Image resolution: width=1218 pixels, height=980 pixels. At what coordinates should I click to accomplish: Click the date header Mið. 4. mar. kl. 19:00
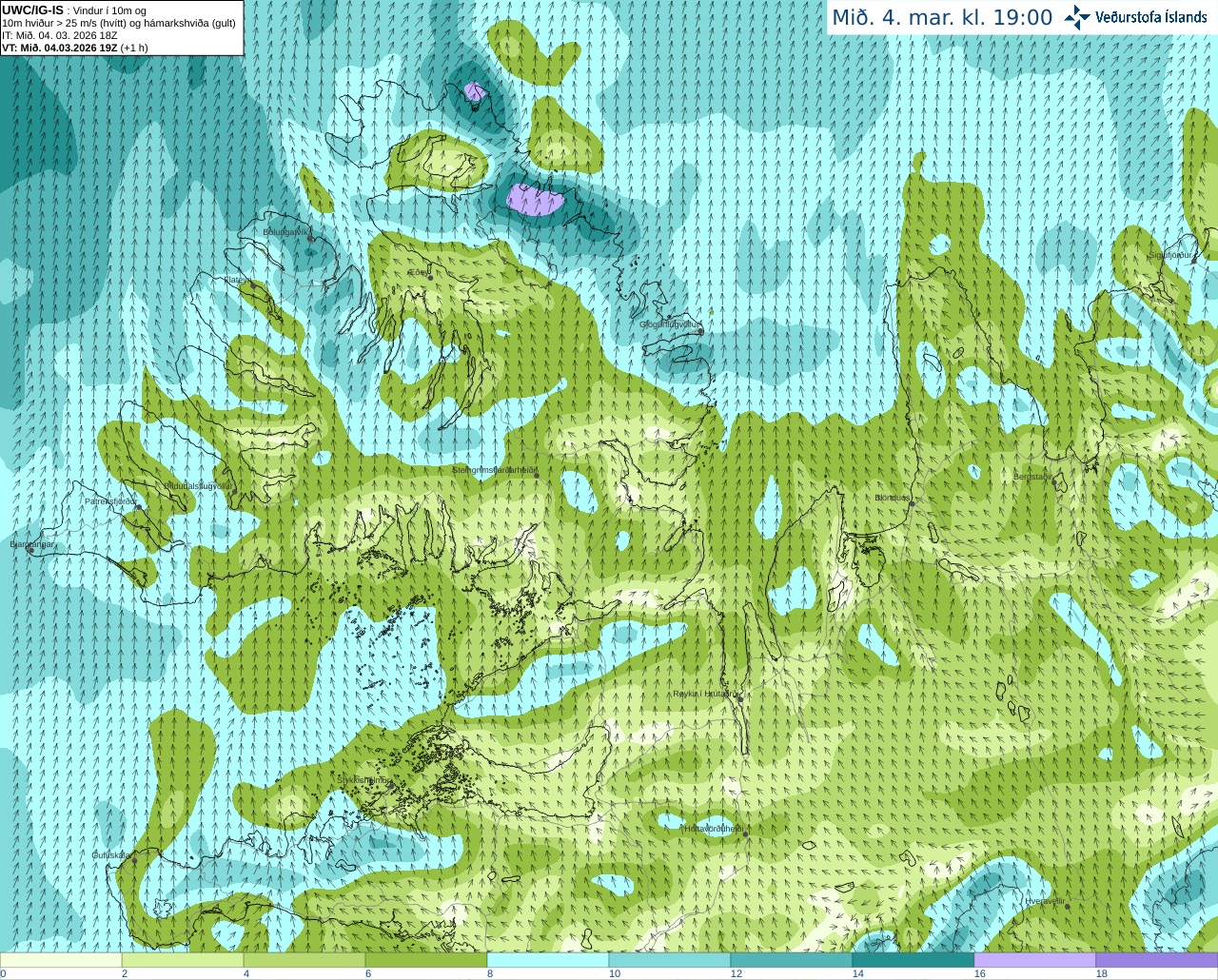point(942,17)
